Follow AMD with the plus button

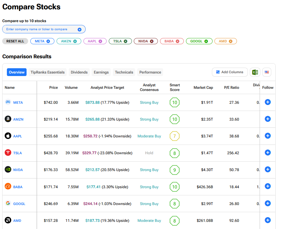coord(268,220)
